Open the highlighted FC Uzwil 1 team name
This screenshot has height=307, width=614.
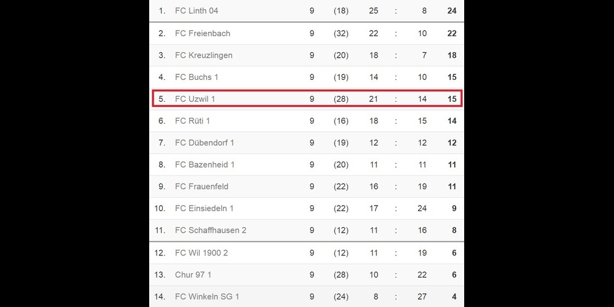(x=195, y=99)
